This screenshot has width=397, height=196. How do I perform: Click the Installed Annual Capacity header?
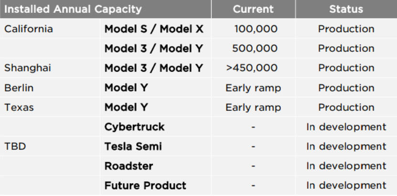(x=73, y=9)
